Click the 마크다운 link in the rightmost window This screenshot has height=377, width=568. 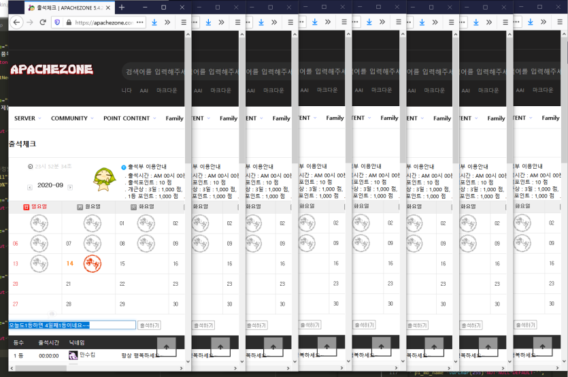click(543, 90)
